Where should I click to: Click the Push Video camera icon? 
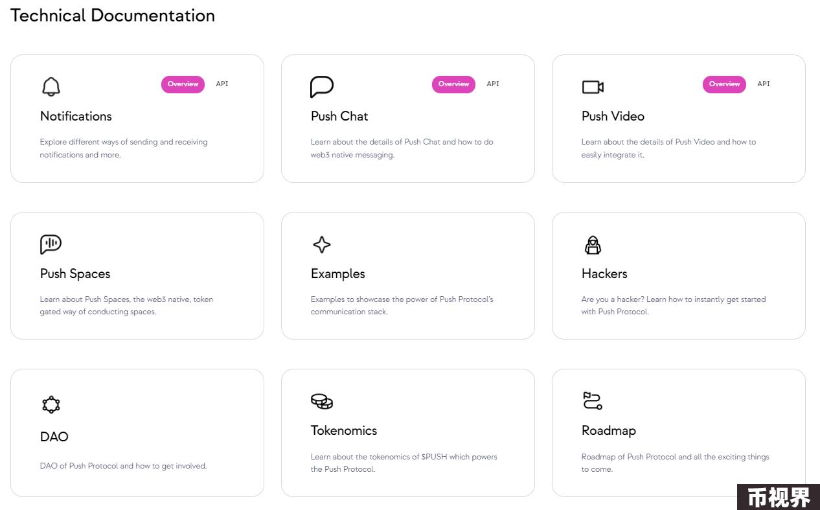click(x=593, y=87)
